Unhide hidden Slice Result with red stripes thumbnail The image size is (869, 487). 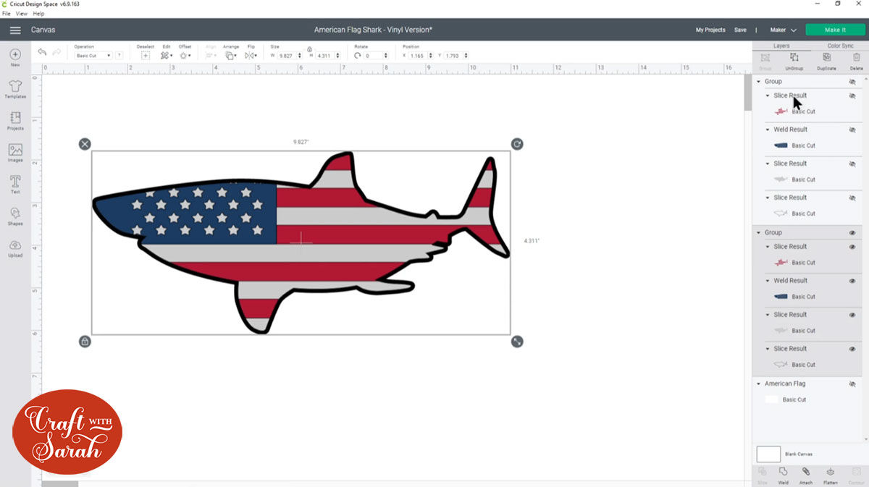pos(852,96)
